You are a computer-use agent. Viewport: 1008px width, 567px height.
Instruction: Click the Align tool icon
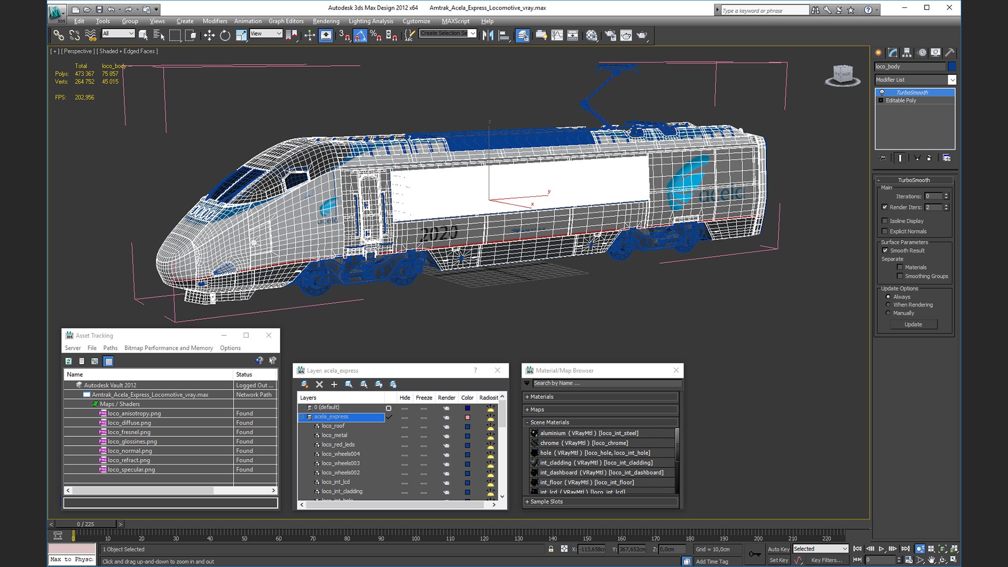[x=504, y=35]
